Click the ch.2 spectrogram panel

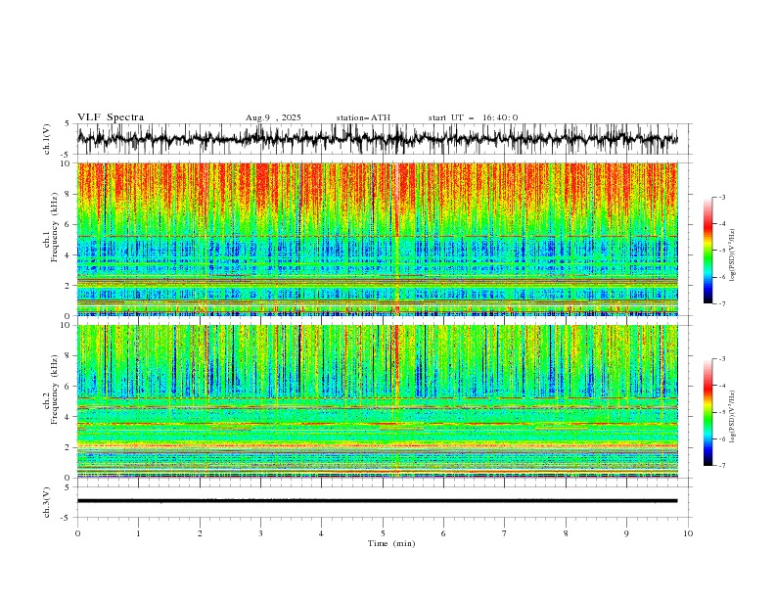[377, 401]
